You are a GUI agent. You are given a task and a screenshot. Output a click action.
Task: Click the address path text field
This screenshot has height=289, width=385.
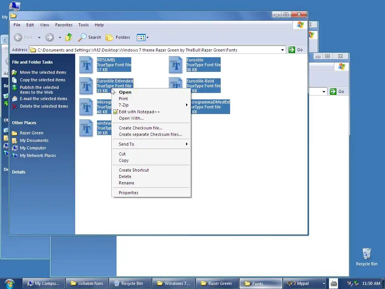(x=157, y=50)
